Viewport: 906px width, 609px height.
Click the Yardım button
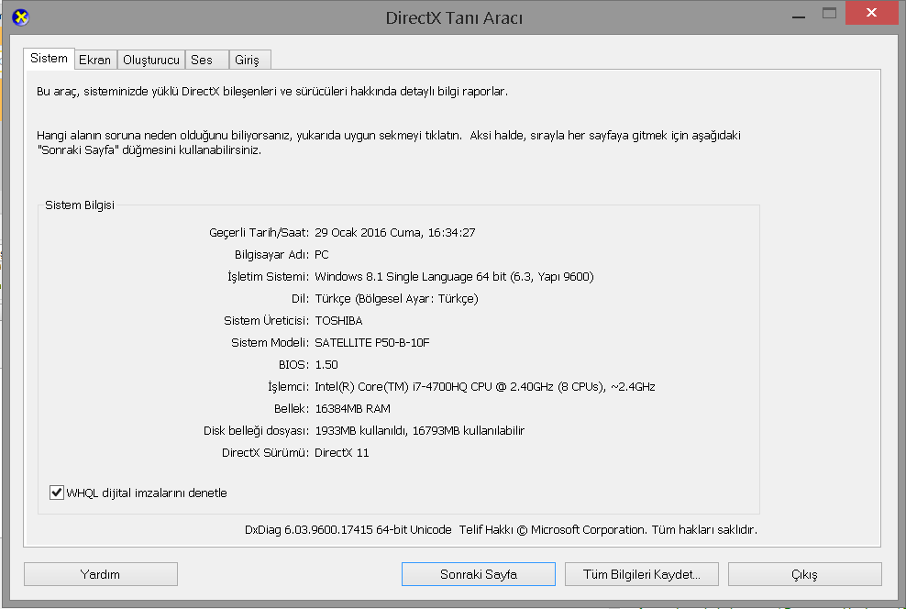[101, 574]
